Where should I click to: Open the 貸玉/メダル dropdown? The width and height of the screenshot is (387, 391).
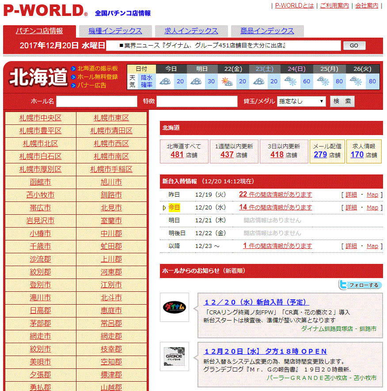pyautogui.click(x=301, y=101)
